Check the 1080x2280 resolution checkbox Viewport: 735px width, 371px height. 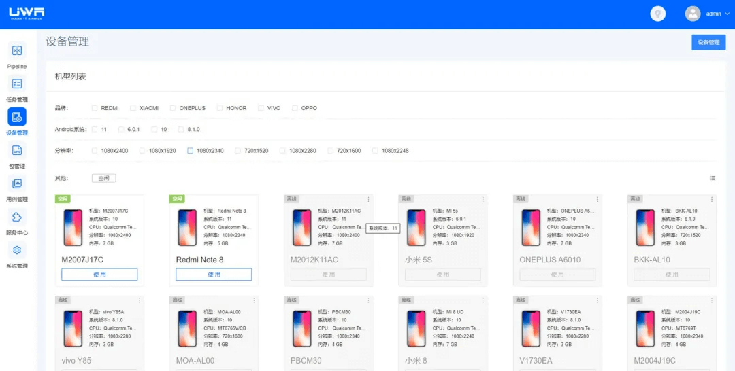pos(282,151)
